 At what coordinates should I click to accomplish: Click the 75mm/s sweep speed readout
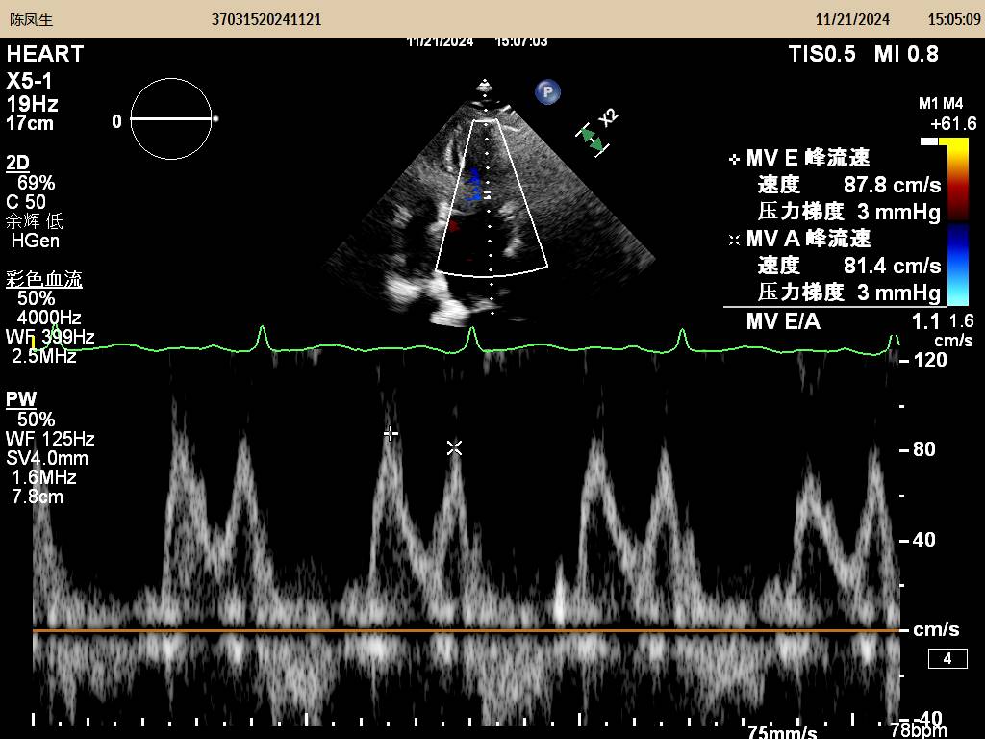coord(783,731)
